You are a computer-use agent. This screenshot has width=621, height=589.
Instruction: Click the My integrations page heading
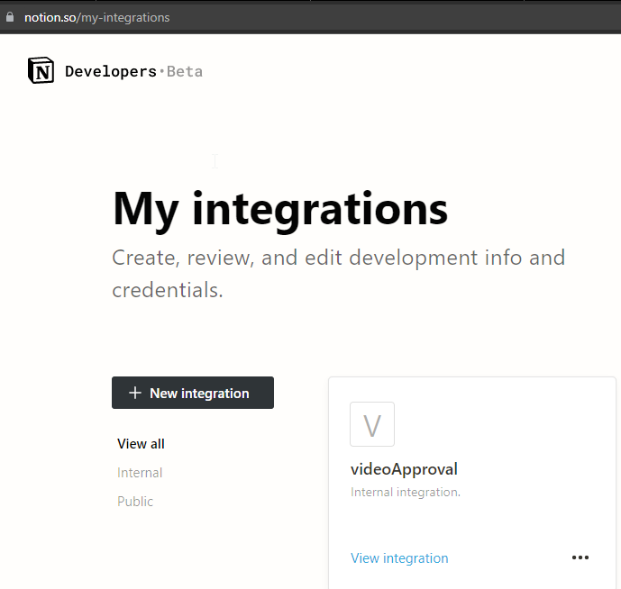(280, 209)
